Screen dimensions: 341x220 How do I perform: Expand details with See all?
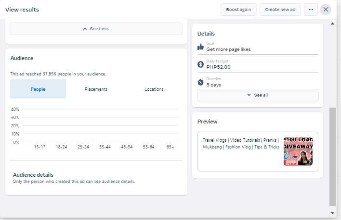(x=258, y=95)
